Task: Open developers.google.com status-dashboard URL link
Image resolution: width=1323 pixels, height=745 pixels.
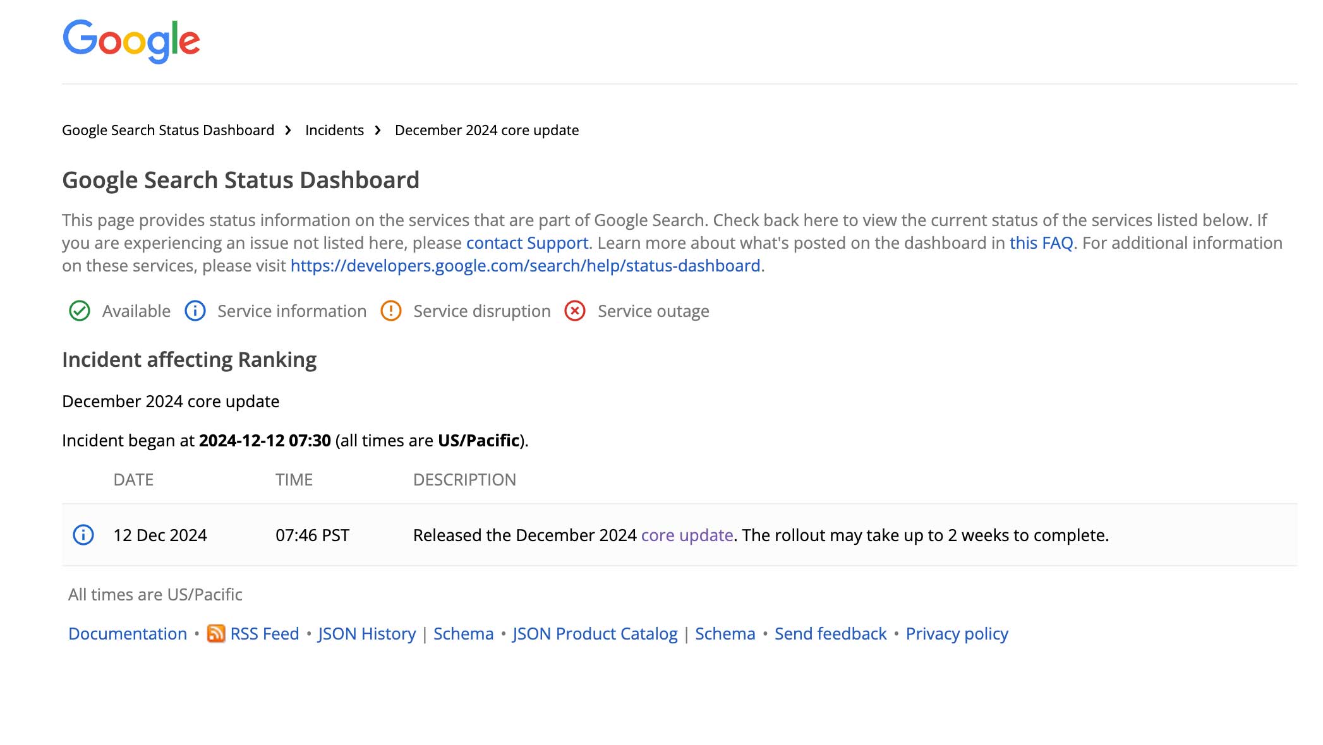Action: (525, 266)
